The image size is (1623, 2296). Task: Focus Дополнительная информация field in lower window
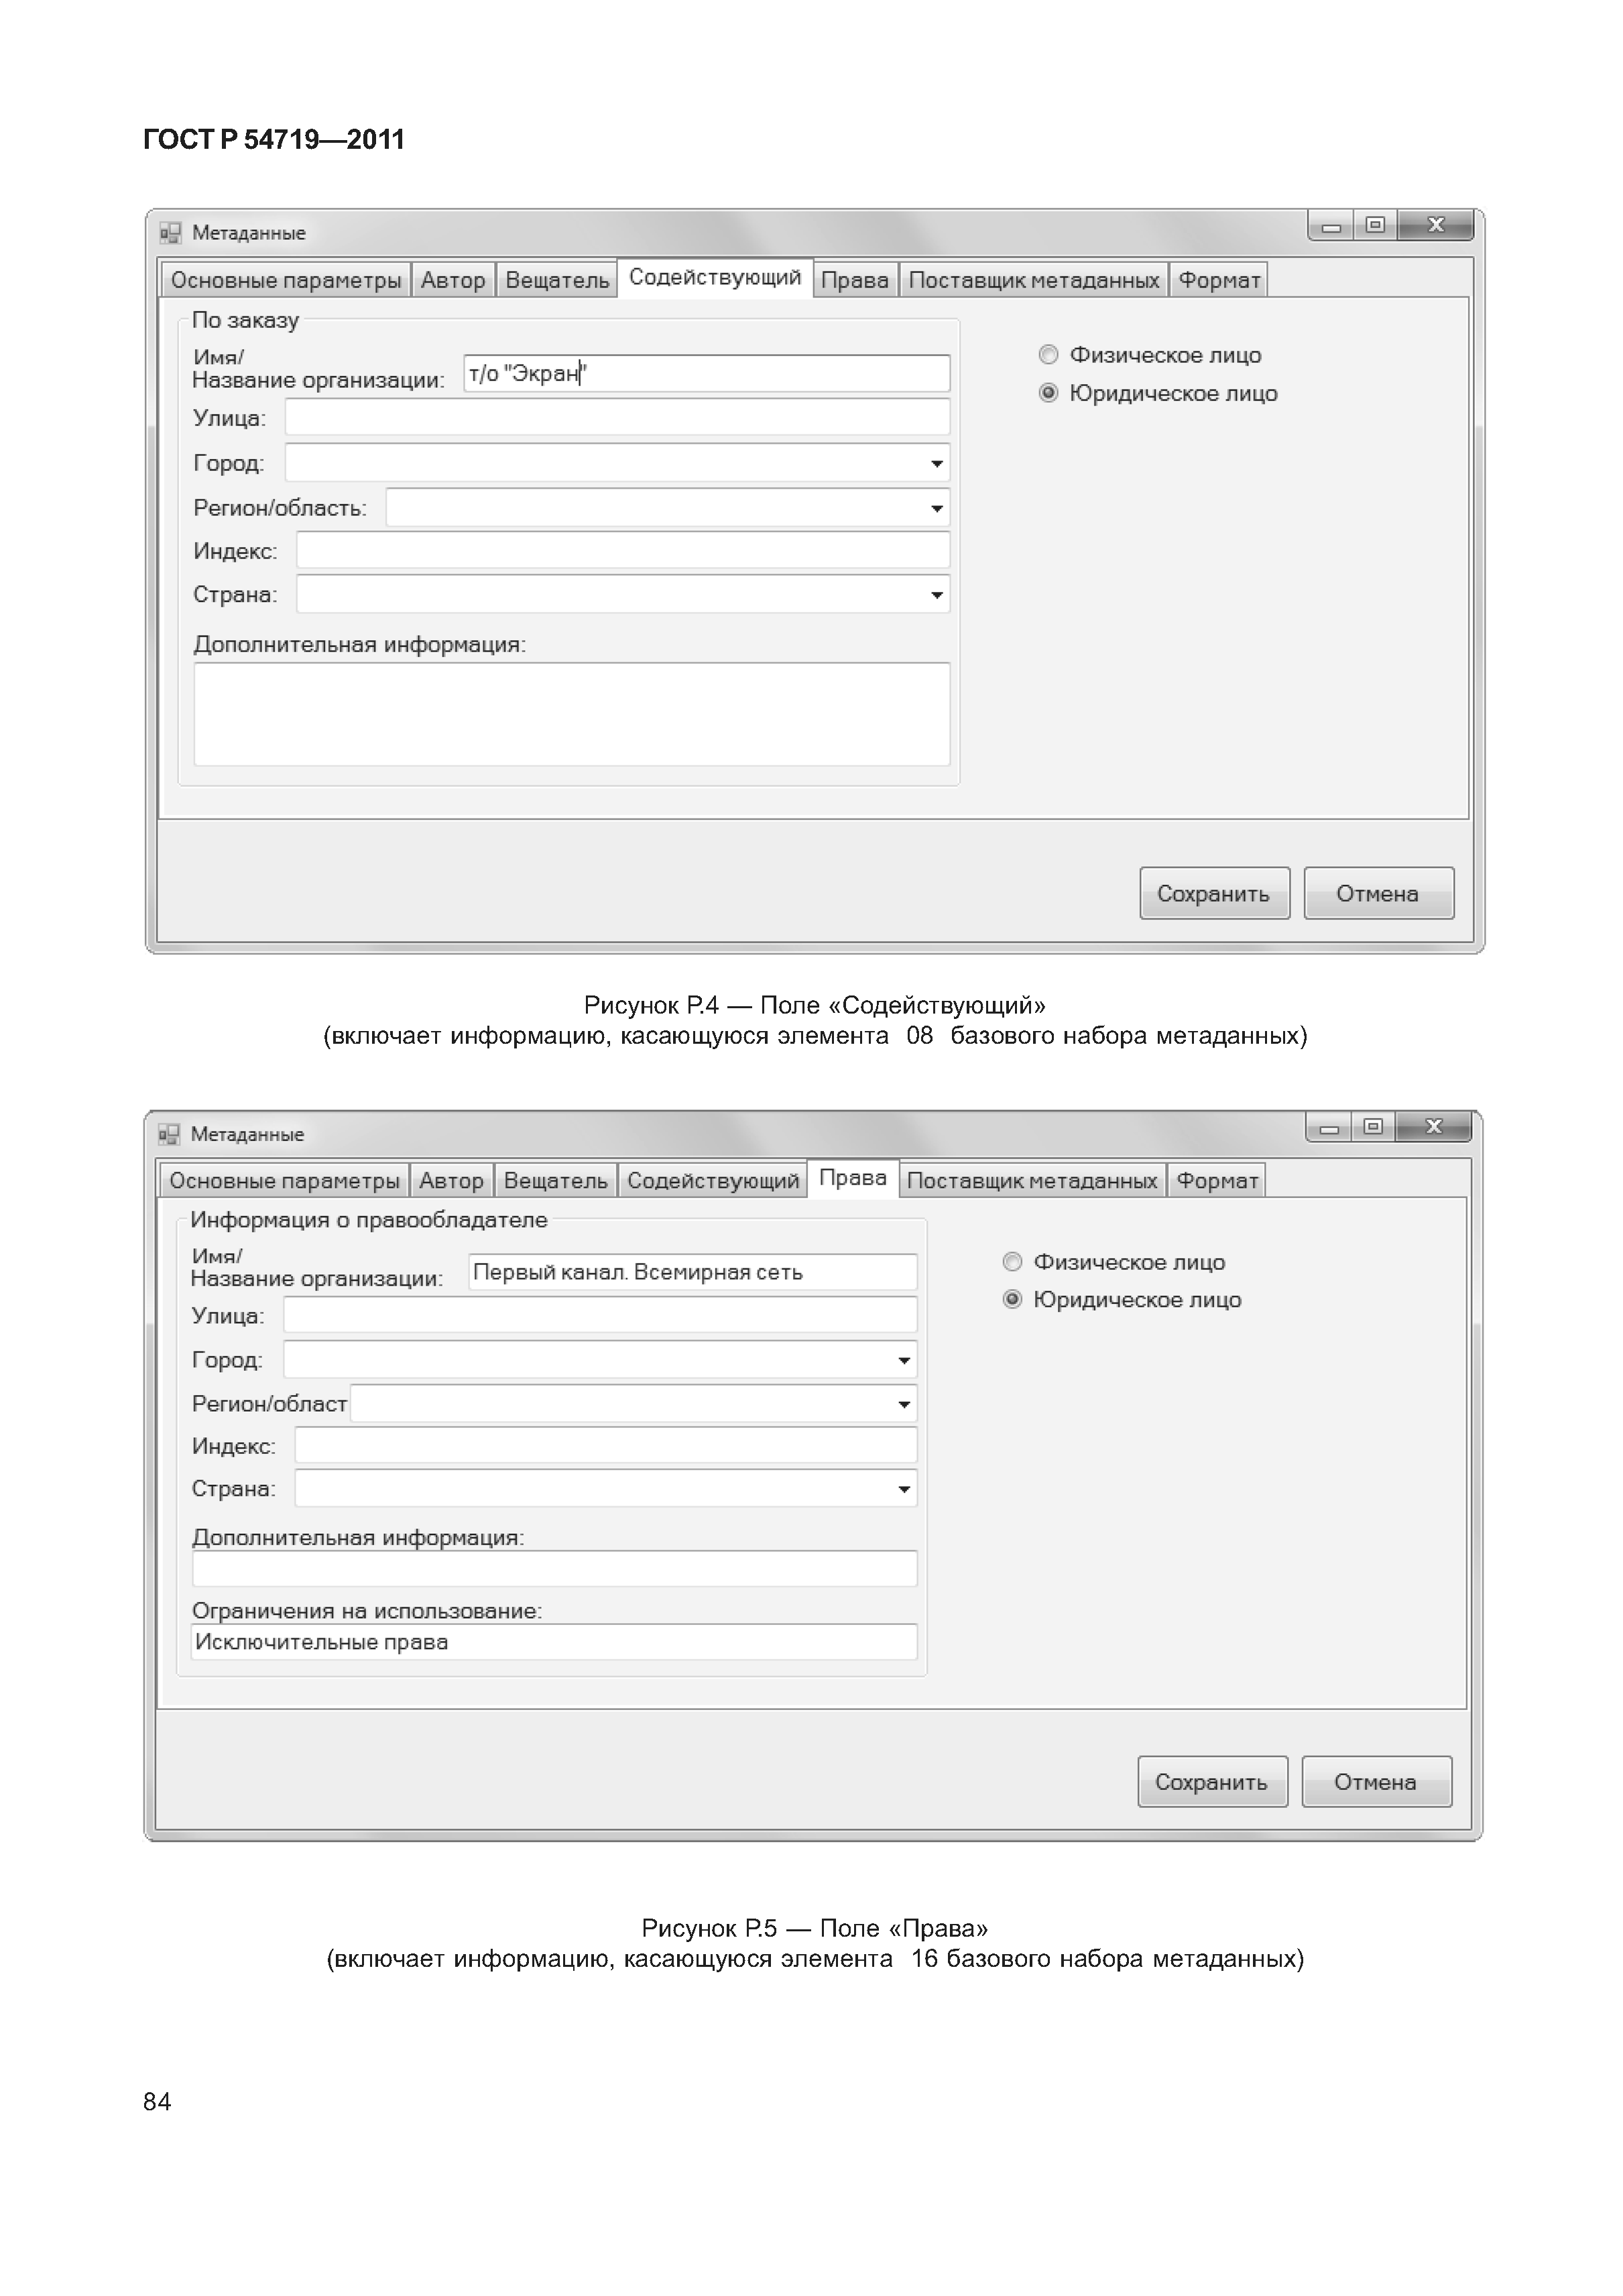point(554,1569)
